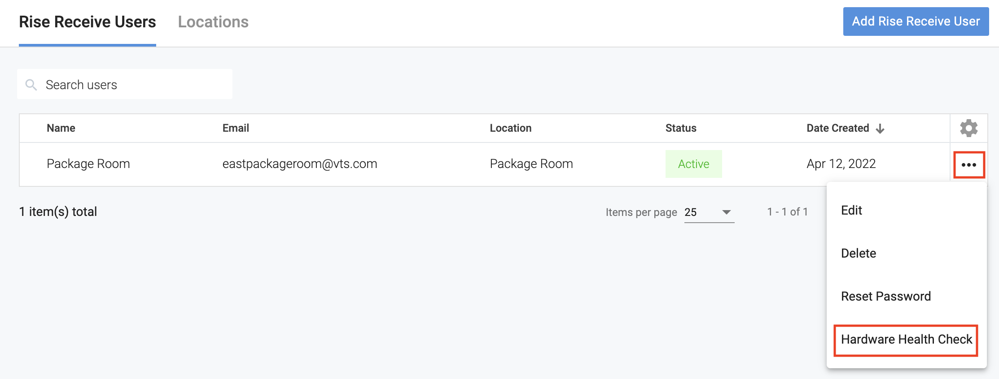This screenshot has height=379, width=999.
Task: Sort by the Status column header
Action: click(x=680, y=128)
